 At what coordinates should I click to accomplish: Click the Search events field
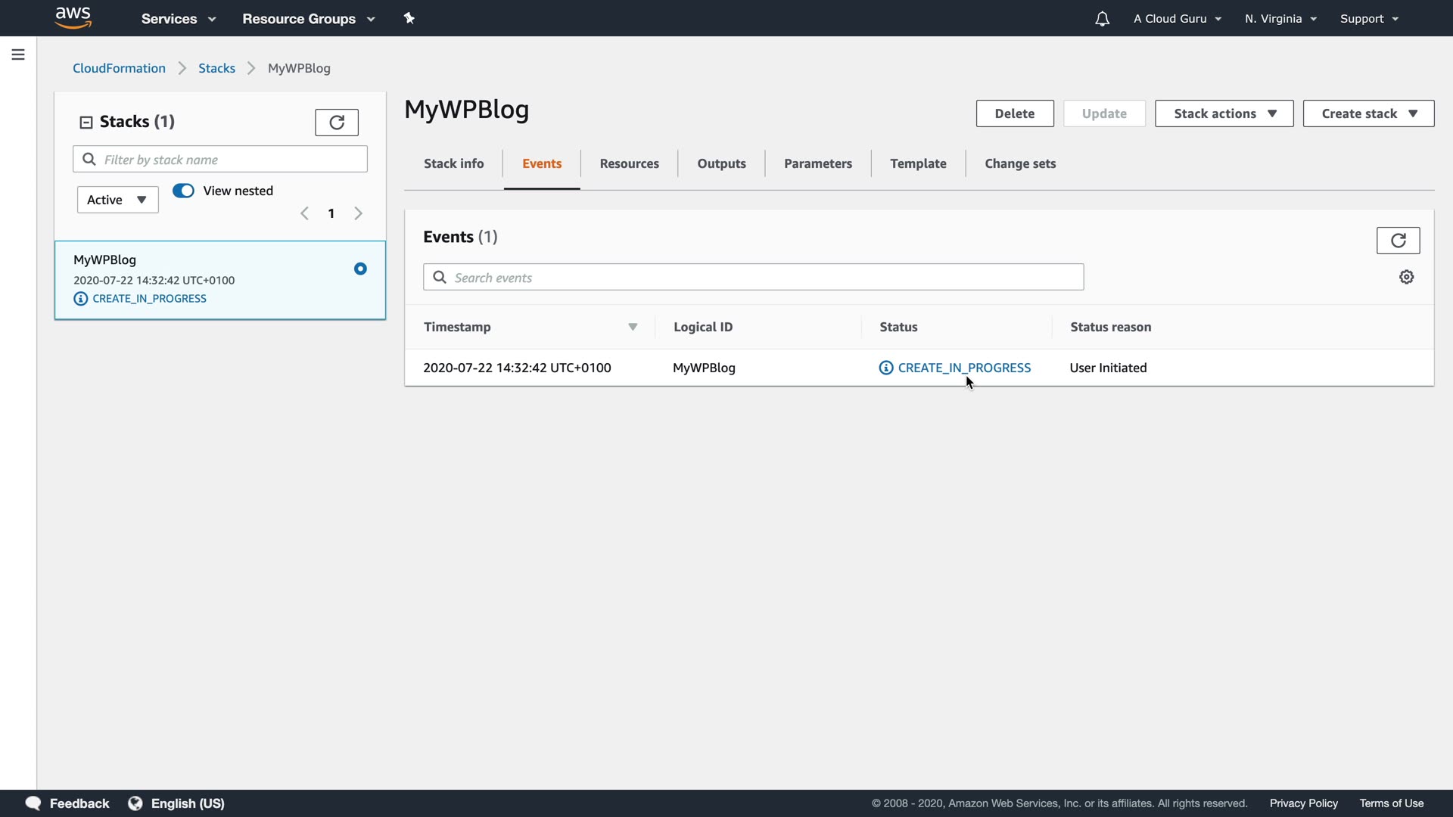[764, 278]
